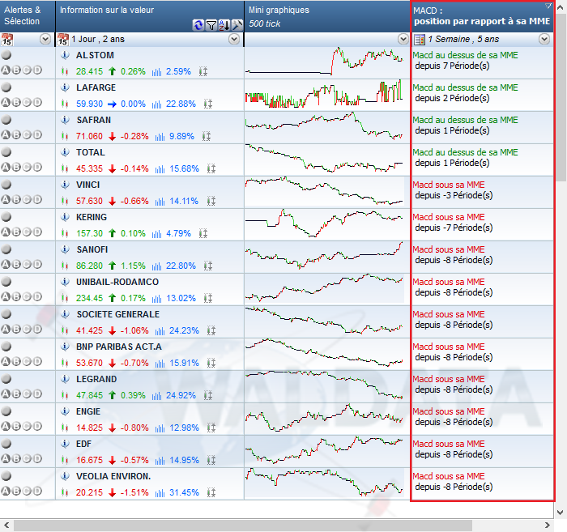Open the EDF stock name
The image size is (567, 532).
tap(84, 444)
